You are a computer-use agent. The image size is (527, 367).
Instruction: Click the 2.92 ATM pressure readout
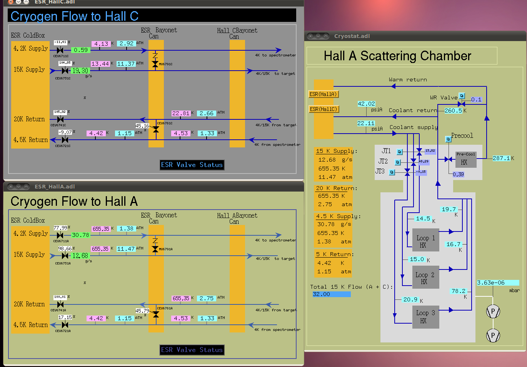point(126,43)
